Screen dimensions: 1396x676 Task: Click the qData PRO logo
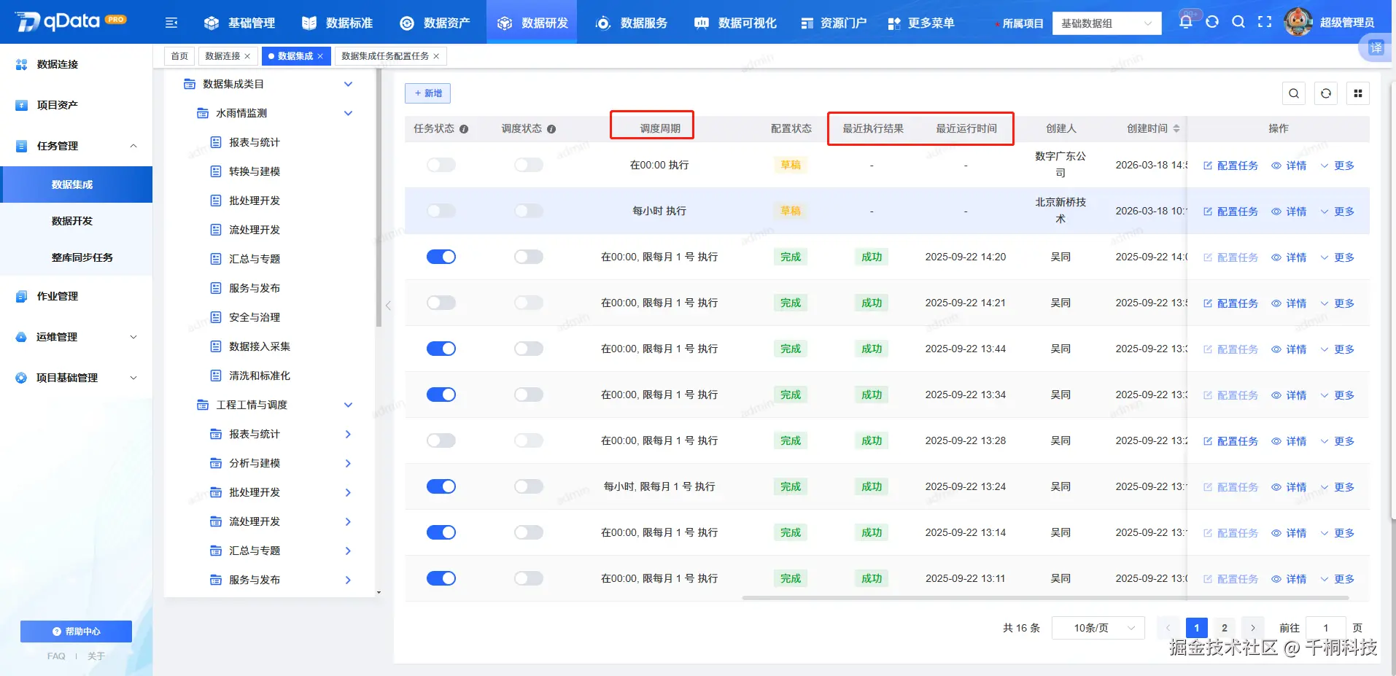(70, 22)
